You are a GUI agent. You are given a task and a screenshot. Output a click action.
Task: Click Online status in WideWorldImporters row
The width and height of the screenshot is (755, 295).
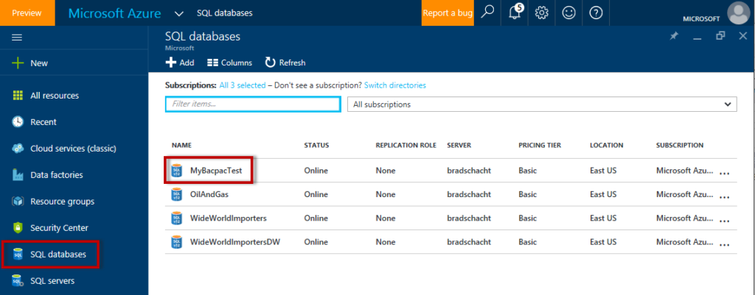tap(316, 218)
